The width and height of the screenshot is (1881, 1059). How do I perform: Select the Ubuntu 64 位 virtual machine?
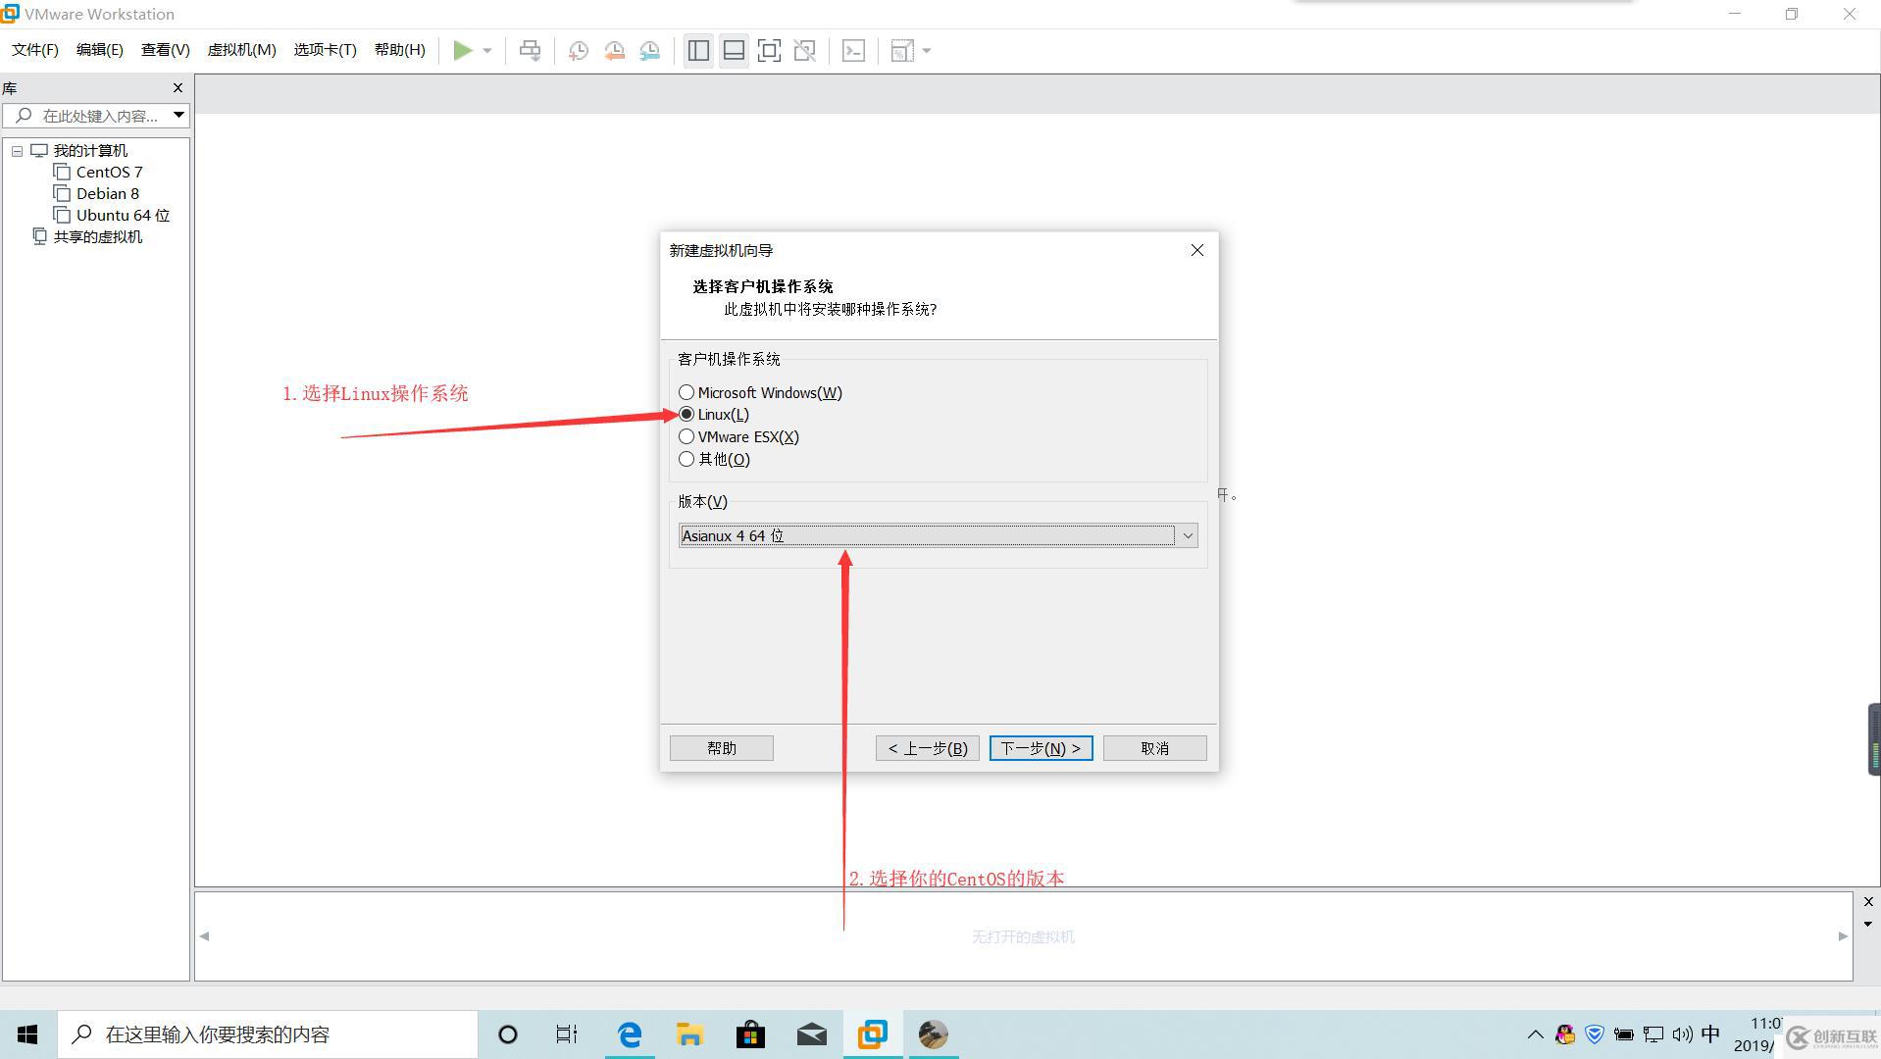(122, 215)
